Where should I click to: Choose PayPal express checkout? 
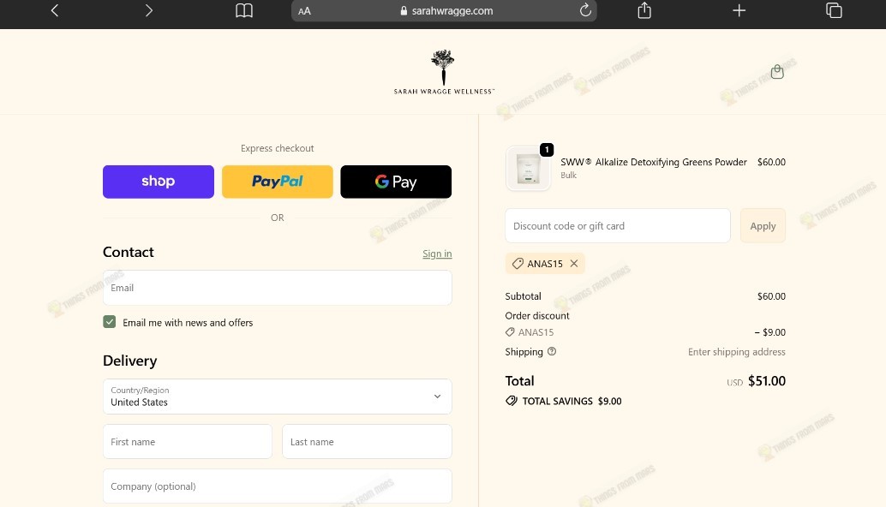tap(278, 182)
